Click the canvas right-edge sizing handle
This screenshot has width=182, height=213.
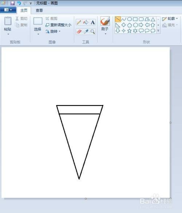(170, 122)
